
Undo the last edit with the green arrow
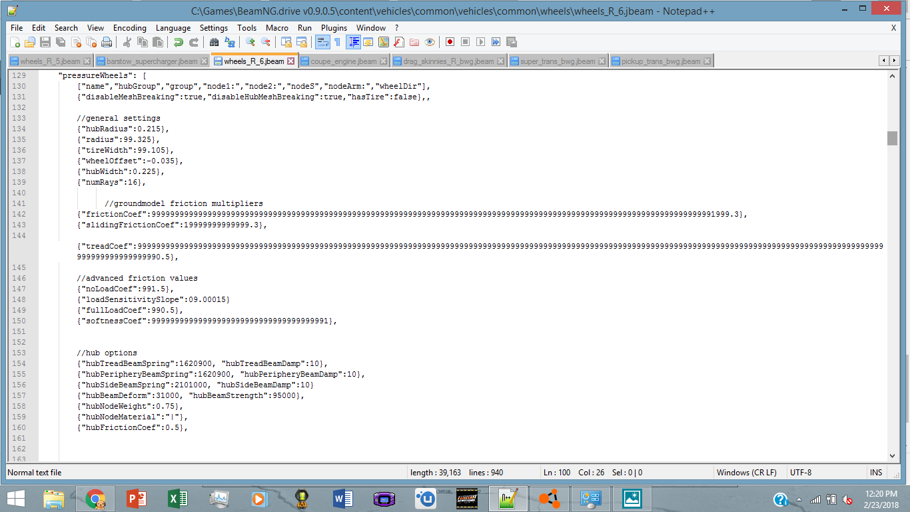[x=179, y=42]
